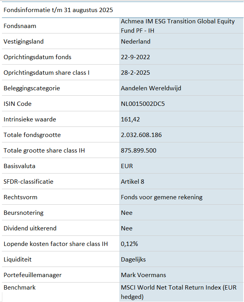The height and width of the screenshot is (302, 244).
Task: Select the 'EUR' Basisvaluta value
Action: pyautogui.click(x=127, y=166)
